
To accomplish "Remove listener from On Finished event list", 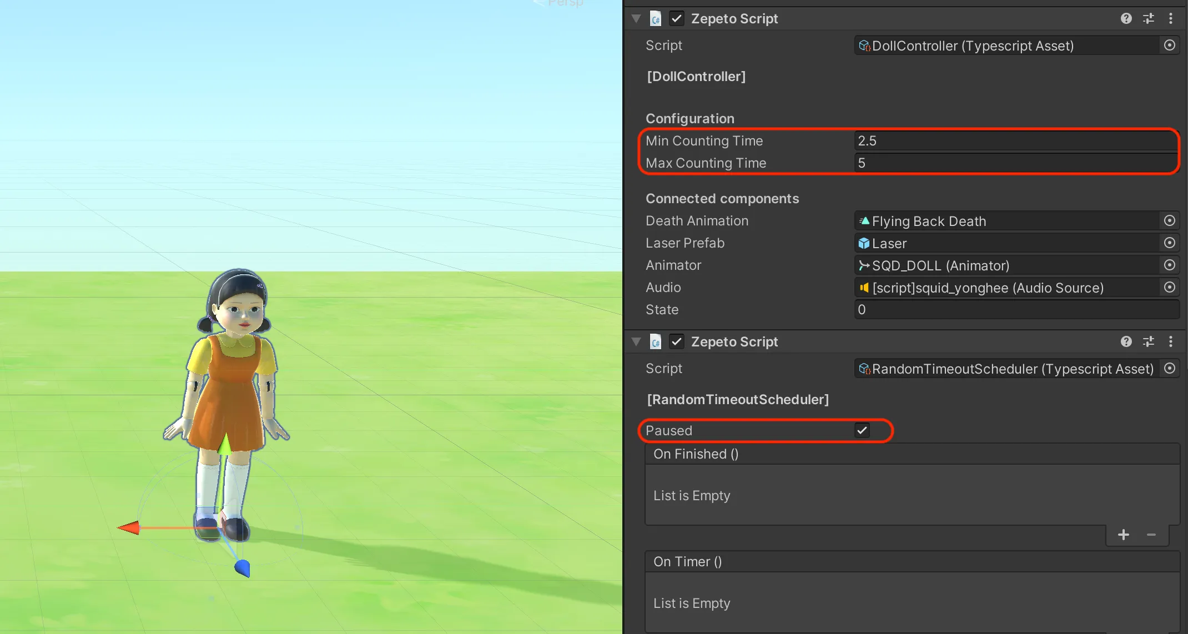I will [1151, 535].
